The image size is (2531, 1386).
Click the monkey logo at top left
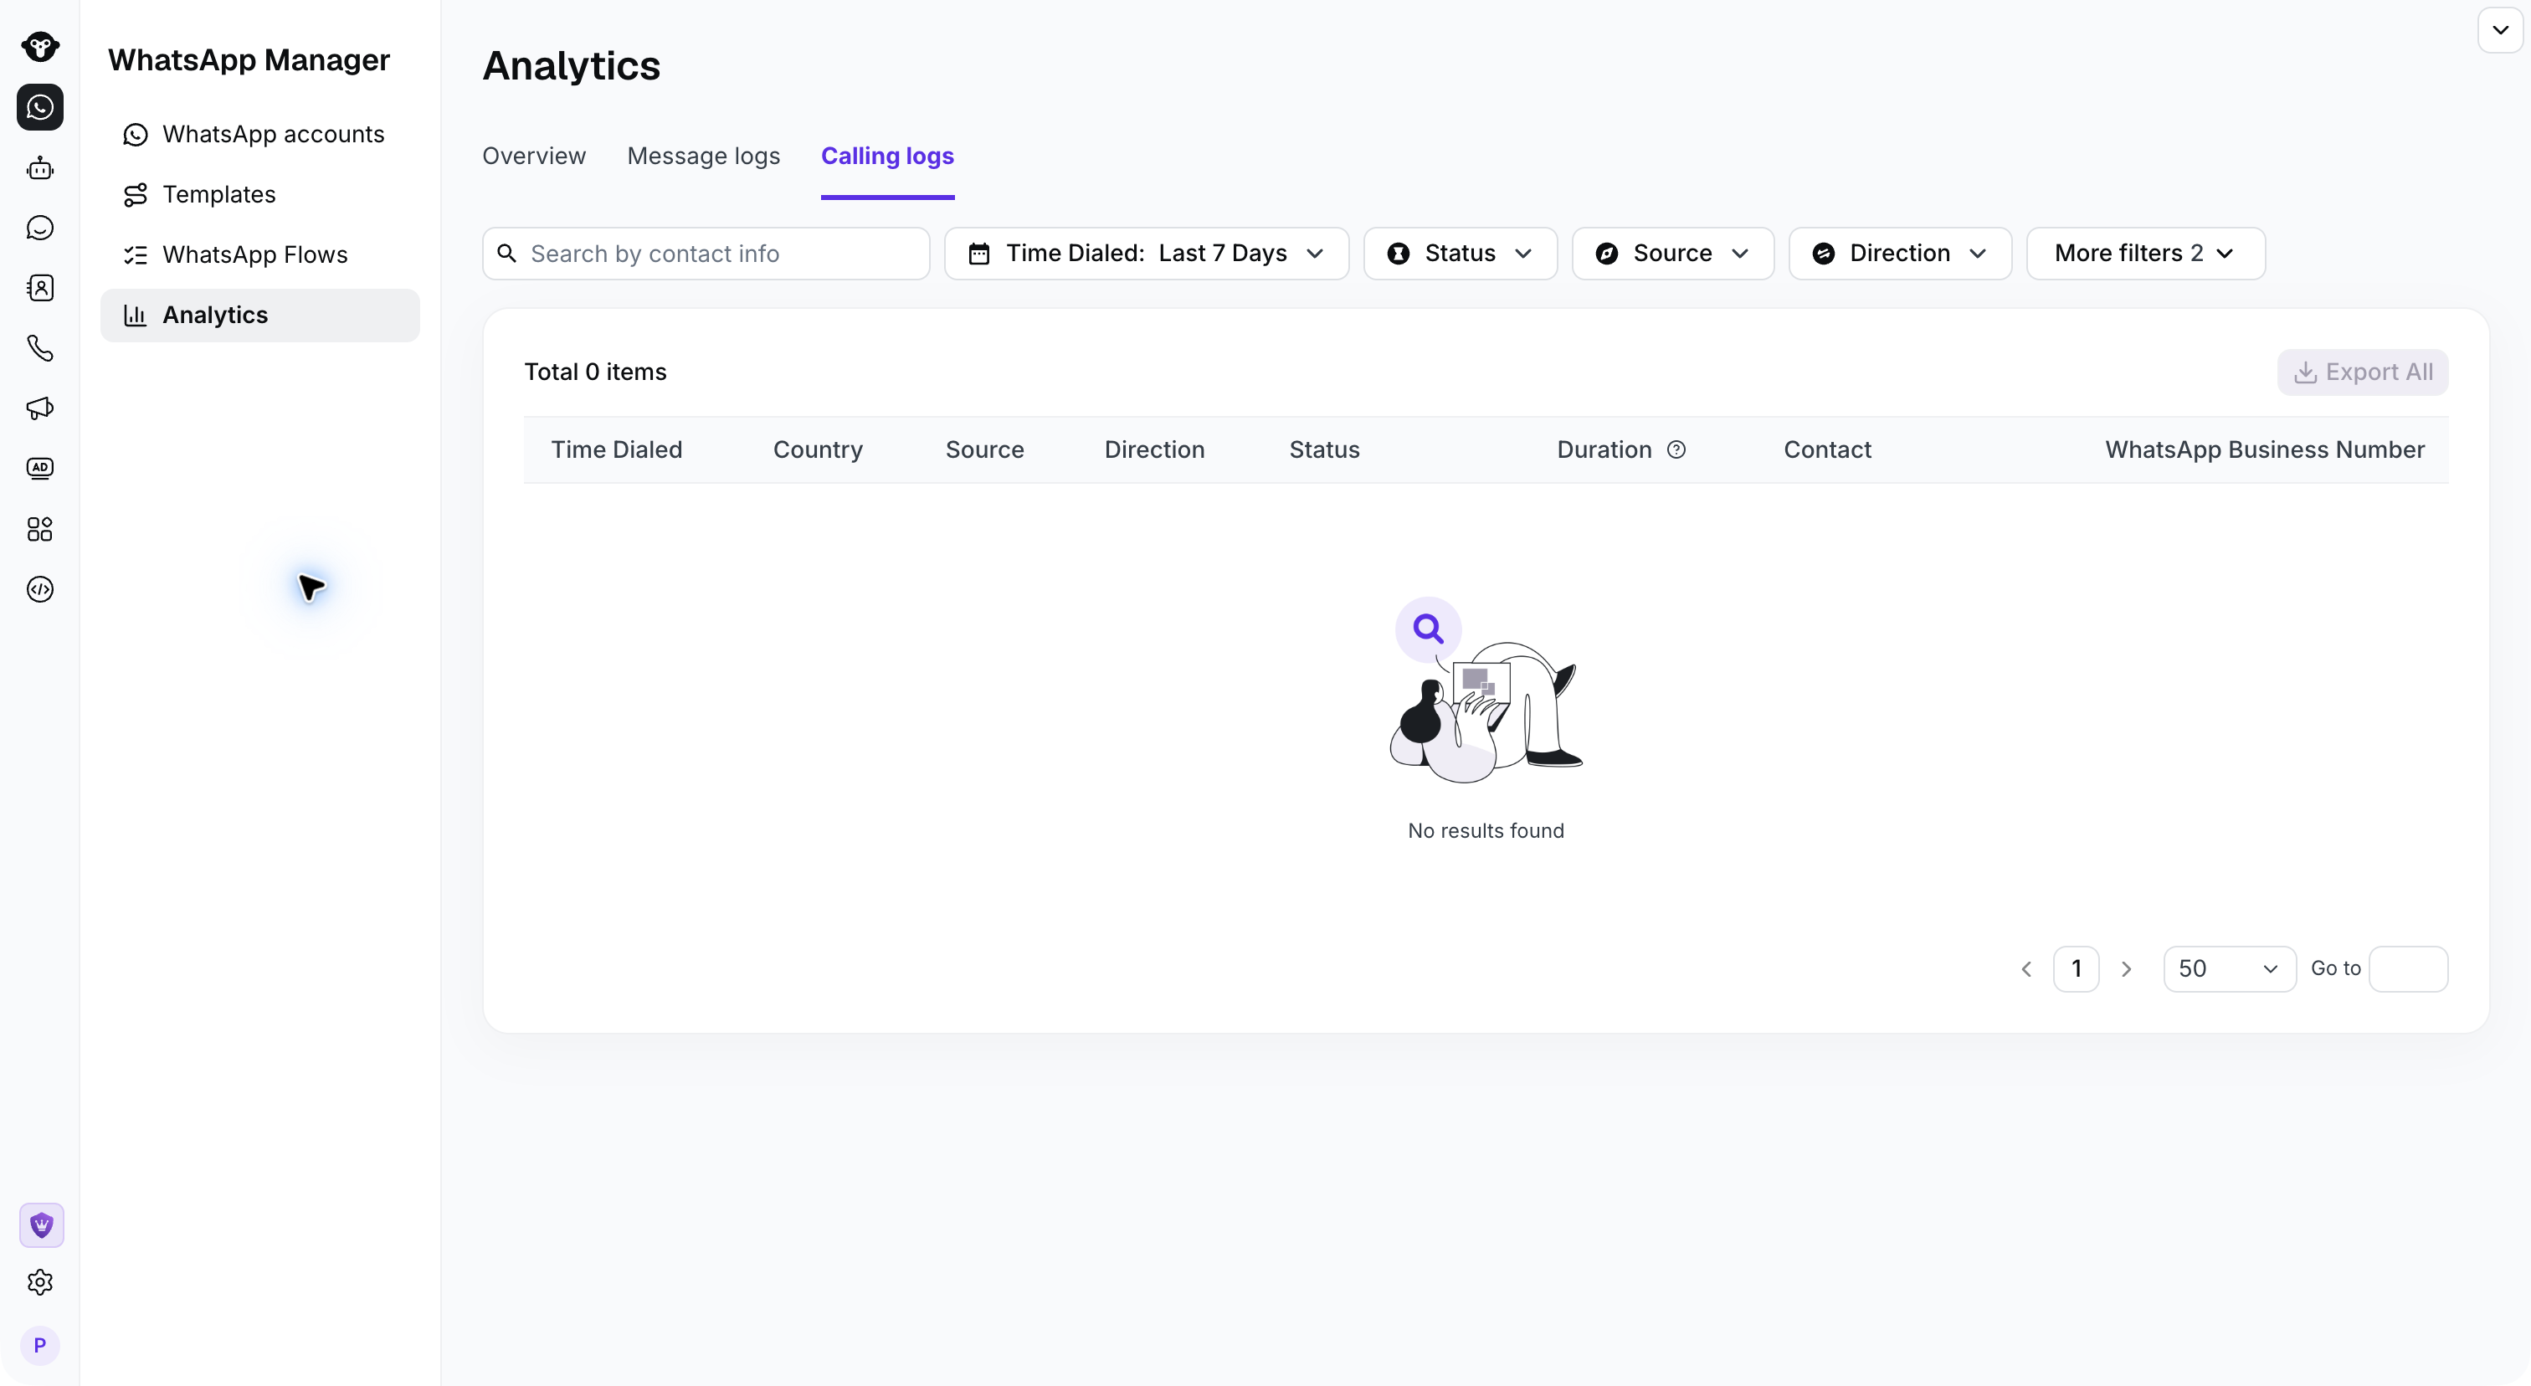point(40,46)
